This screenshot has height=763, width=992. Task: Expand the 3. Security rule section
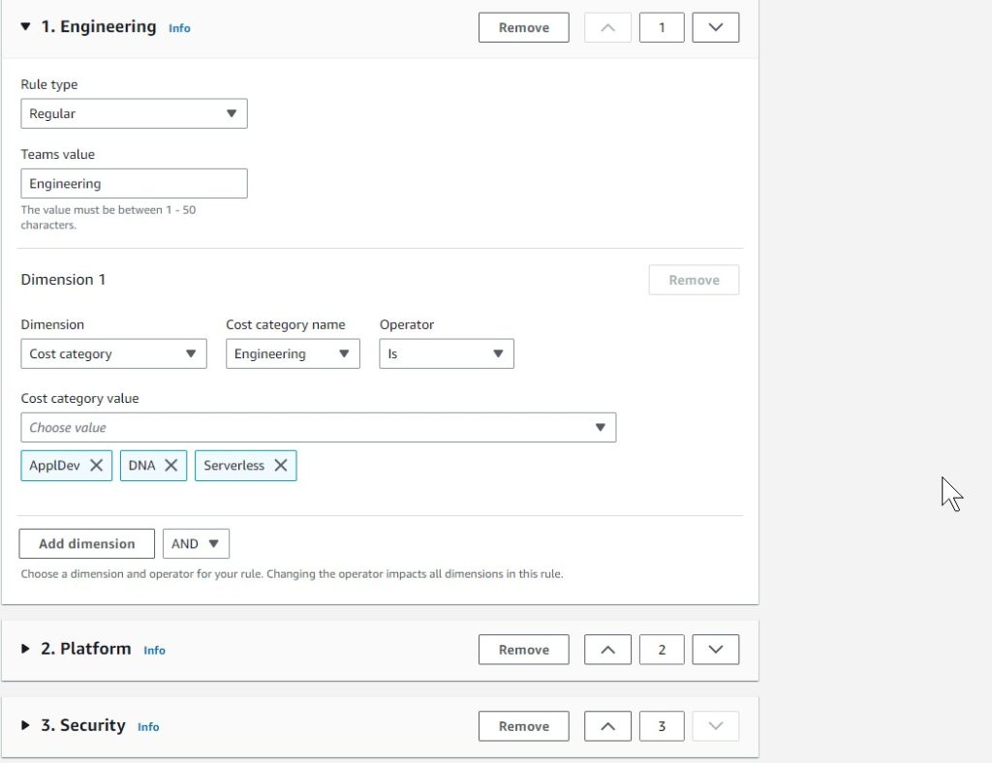25,725
